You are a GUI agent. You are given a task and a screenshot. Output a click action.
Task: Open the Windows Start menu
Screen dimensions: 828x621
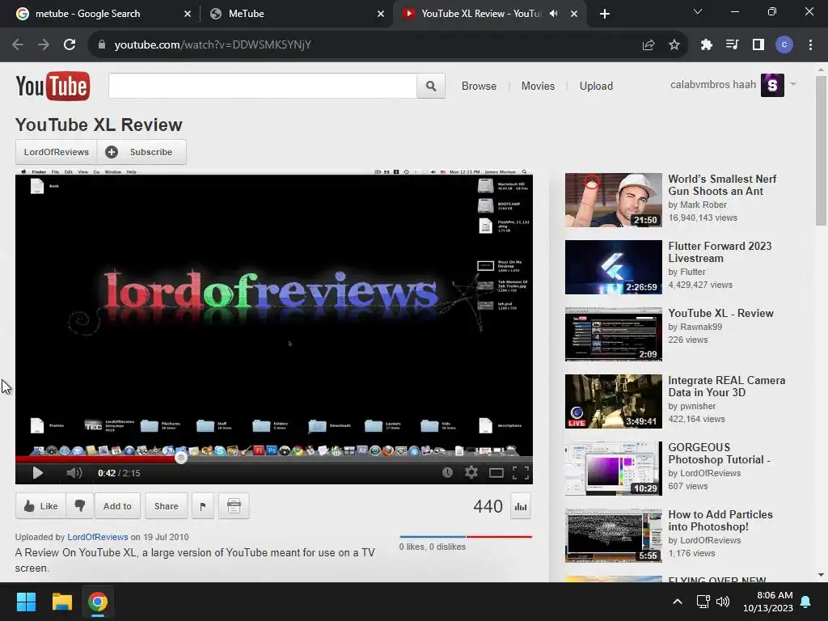(x=26, y=602)
